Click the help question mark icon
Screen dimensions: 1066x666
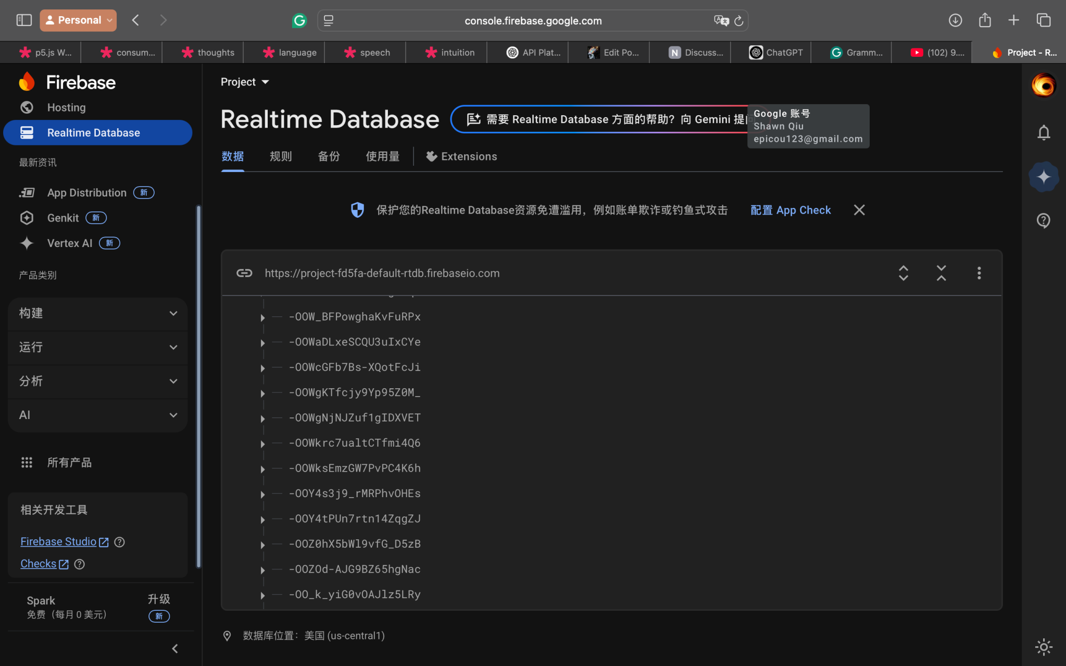(x=1043, y=220)
